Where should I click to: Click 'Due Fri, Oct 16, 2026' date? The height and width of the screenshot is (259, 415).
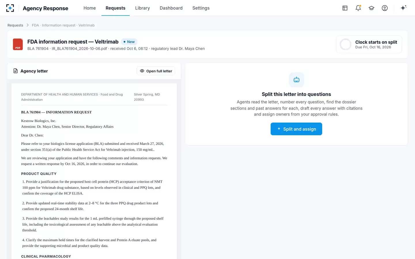coord(373,47)
